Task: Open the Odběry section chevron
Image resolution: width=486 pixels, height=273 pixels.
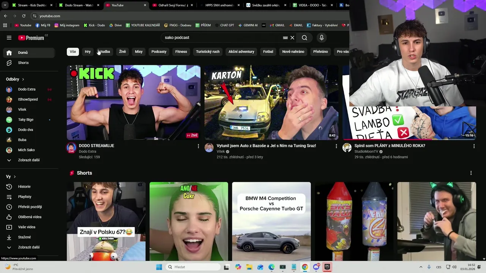Action: coord(23,79)
